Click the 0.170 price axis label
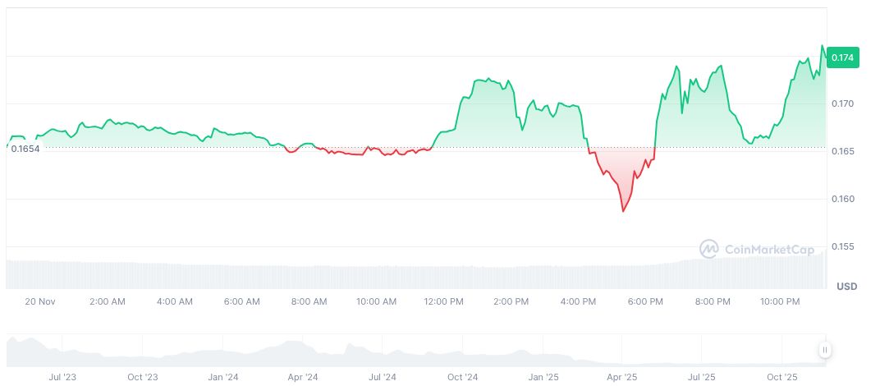 [x=842, y=104]
